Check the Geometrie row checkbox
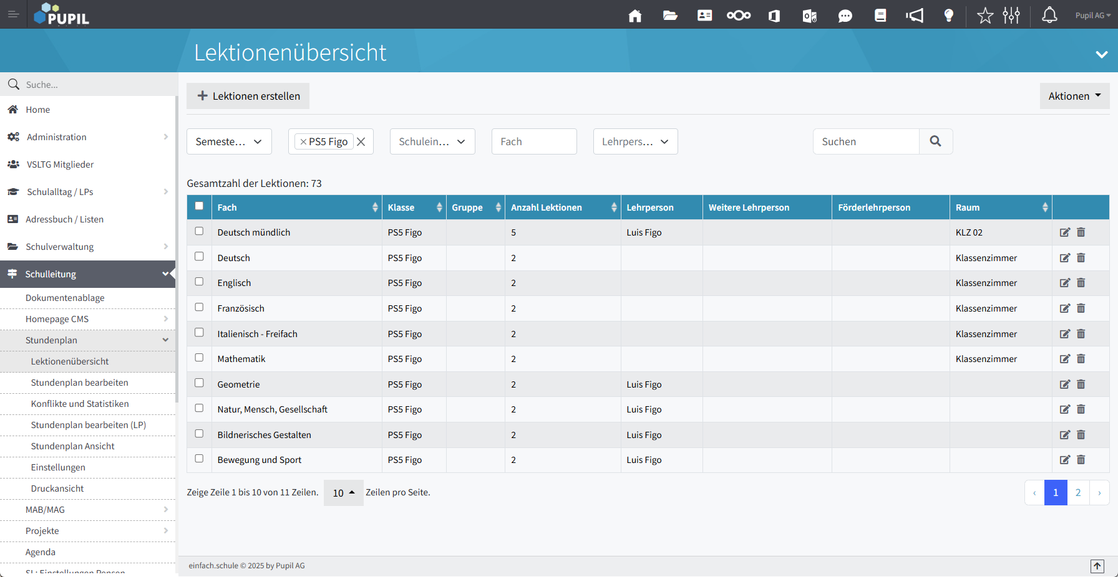The image size is (1118, 577). point(199,383)
